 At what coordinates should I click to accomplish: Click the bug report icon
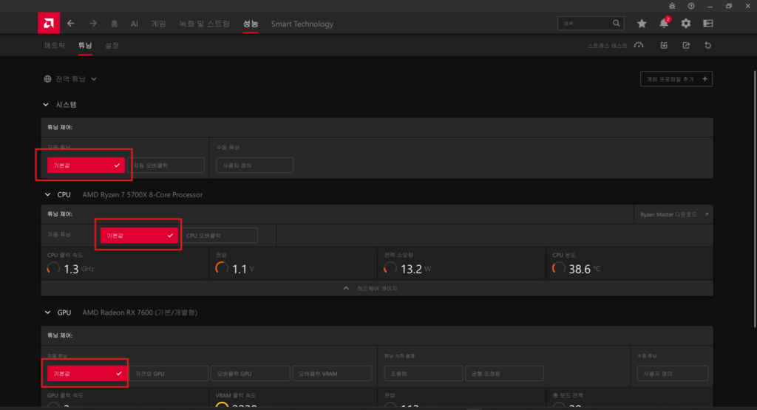coord(672,6)
